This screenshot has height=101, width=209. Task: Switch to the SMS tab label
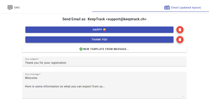point(17,8)
